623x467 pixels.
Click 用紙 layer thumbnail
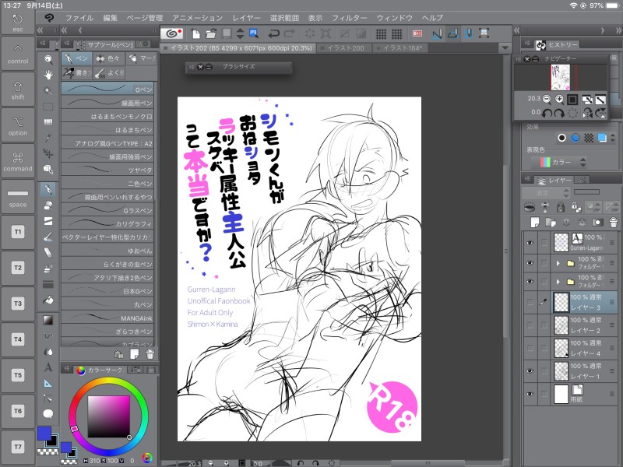click(x=561, y=394)
